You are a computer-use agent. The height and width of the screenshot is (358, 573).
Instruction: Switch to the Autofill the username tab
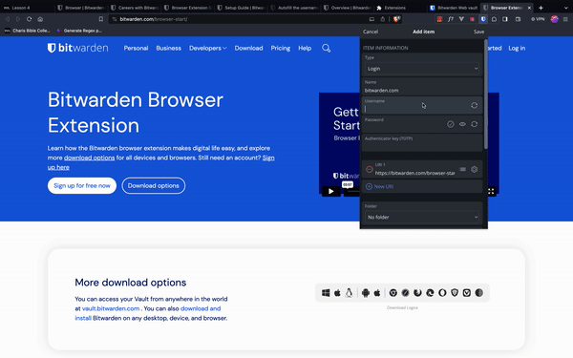point(294,8)
